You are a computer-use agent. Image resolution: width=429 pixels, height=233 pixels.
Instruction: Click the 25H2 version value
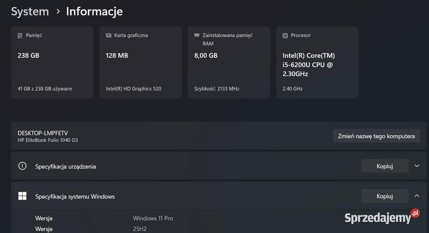pyautogui.click(x=140, y=229)
